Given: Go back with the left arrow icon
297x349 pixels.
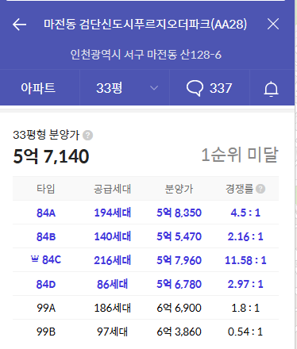Looking at the screenshot, I should pyautogui.click(x=19, y=25).
